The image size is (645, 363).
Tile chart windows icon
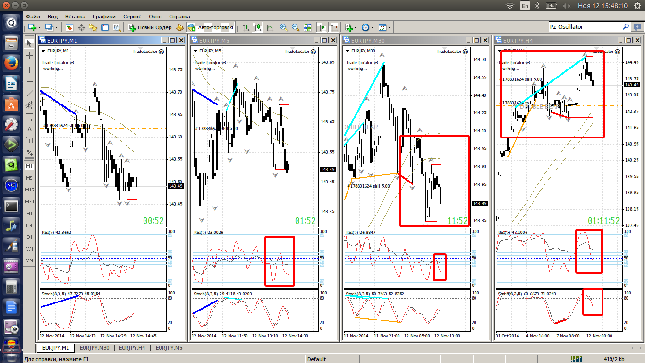307,27
